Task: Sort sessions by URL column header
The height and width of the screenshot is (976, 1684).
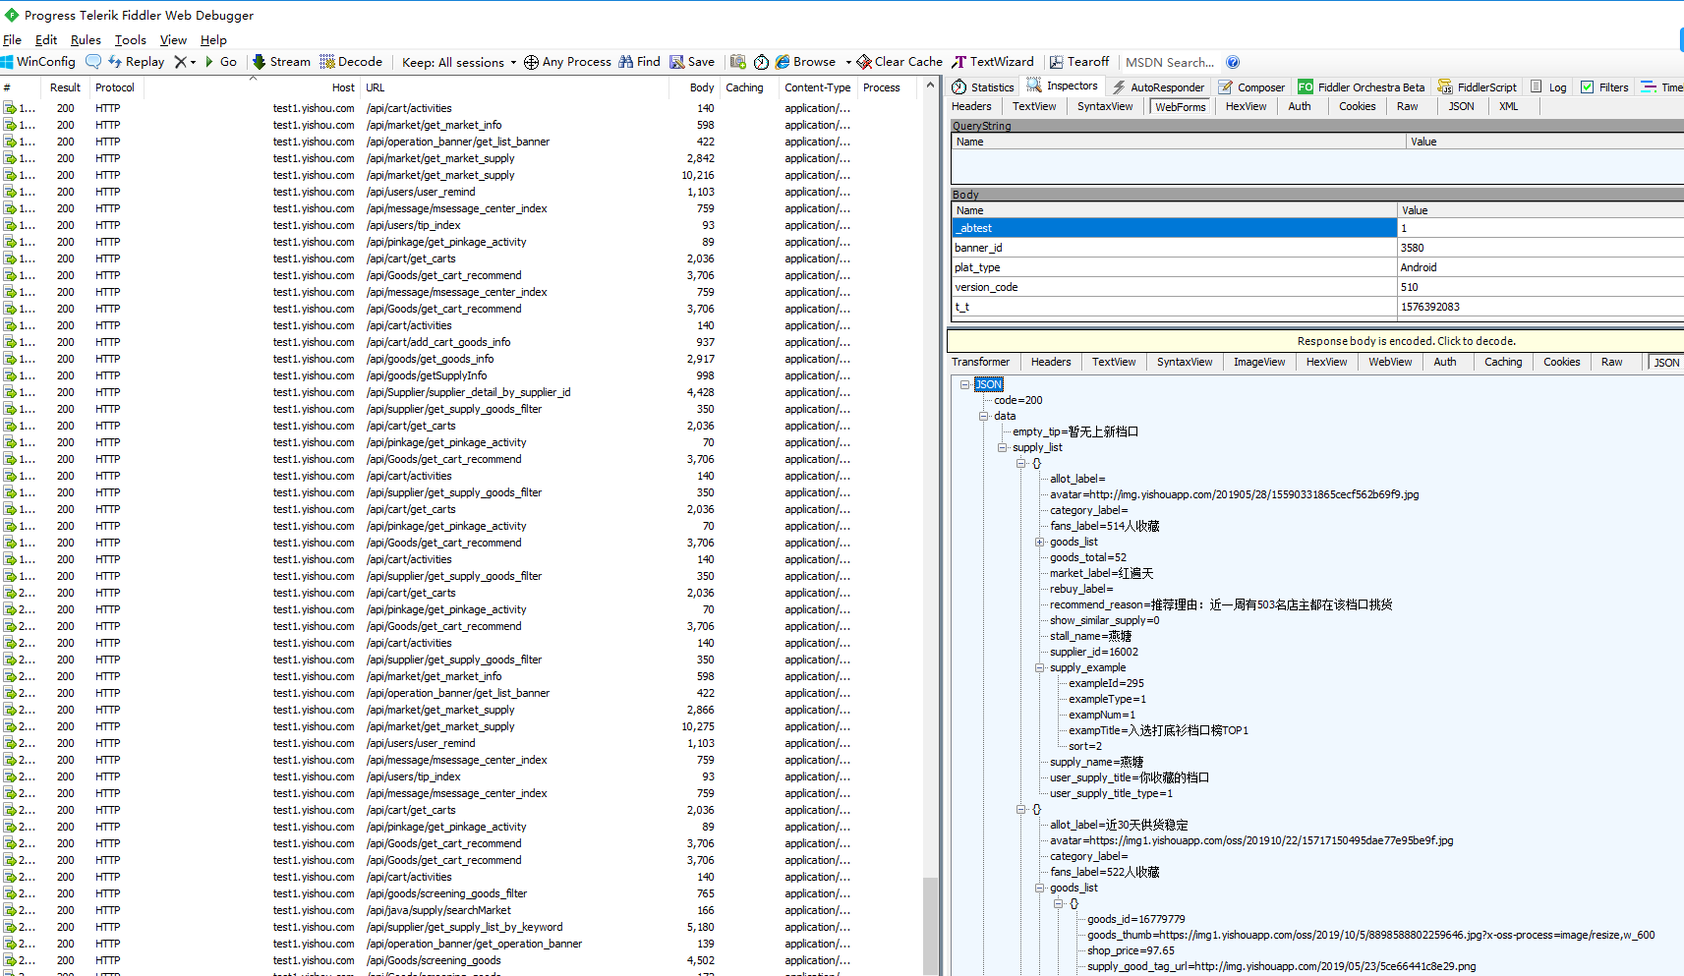Action: click(x=513, y=87)
